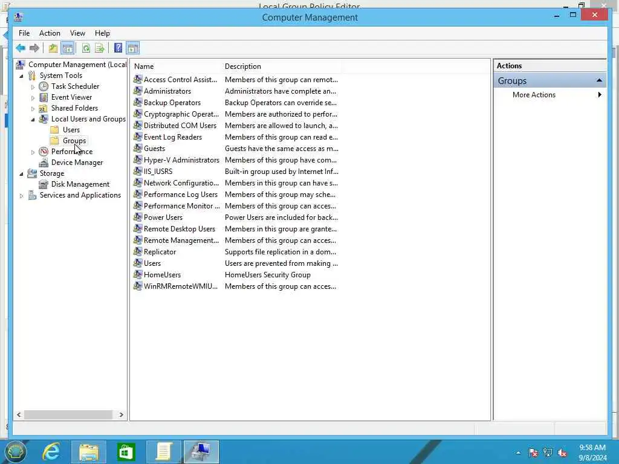The width and height of the screenshot is (619, 464).
Task: Click the tree pane horizontal scrollbar thumb
Action: click(68, 414)
